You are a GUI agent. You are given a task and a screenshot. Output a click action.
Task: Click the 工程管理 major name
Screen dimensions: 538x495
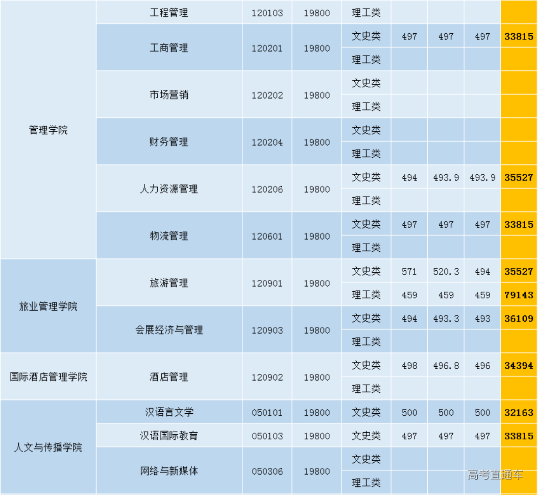point(168,13)
